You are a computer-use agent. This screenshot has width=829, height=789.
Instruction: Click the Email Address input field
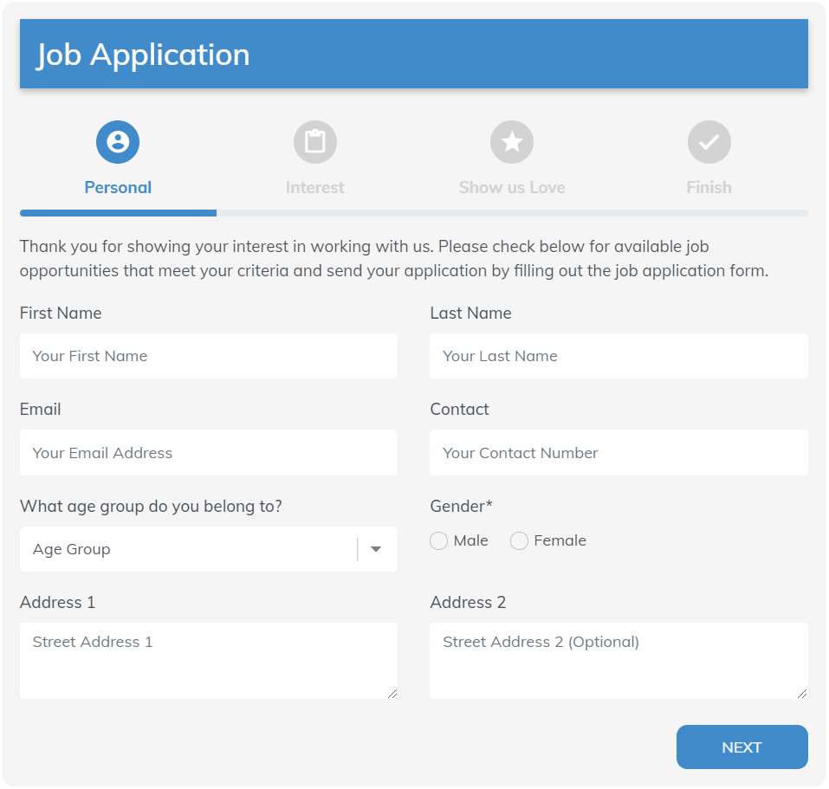pos(208,452)
